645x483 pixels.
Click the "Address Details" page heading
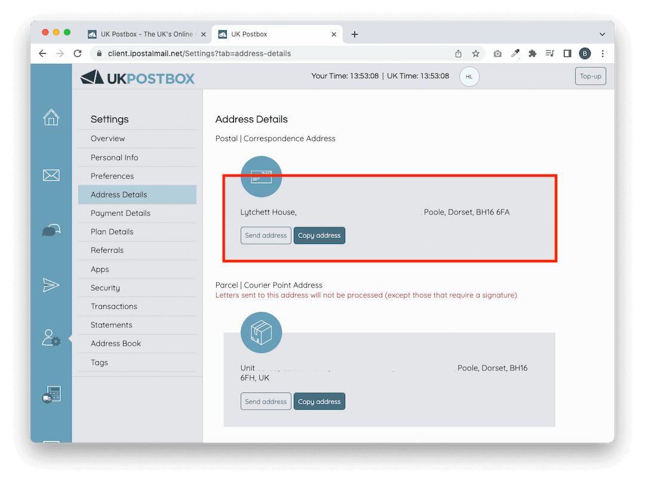(251, 119)
